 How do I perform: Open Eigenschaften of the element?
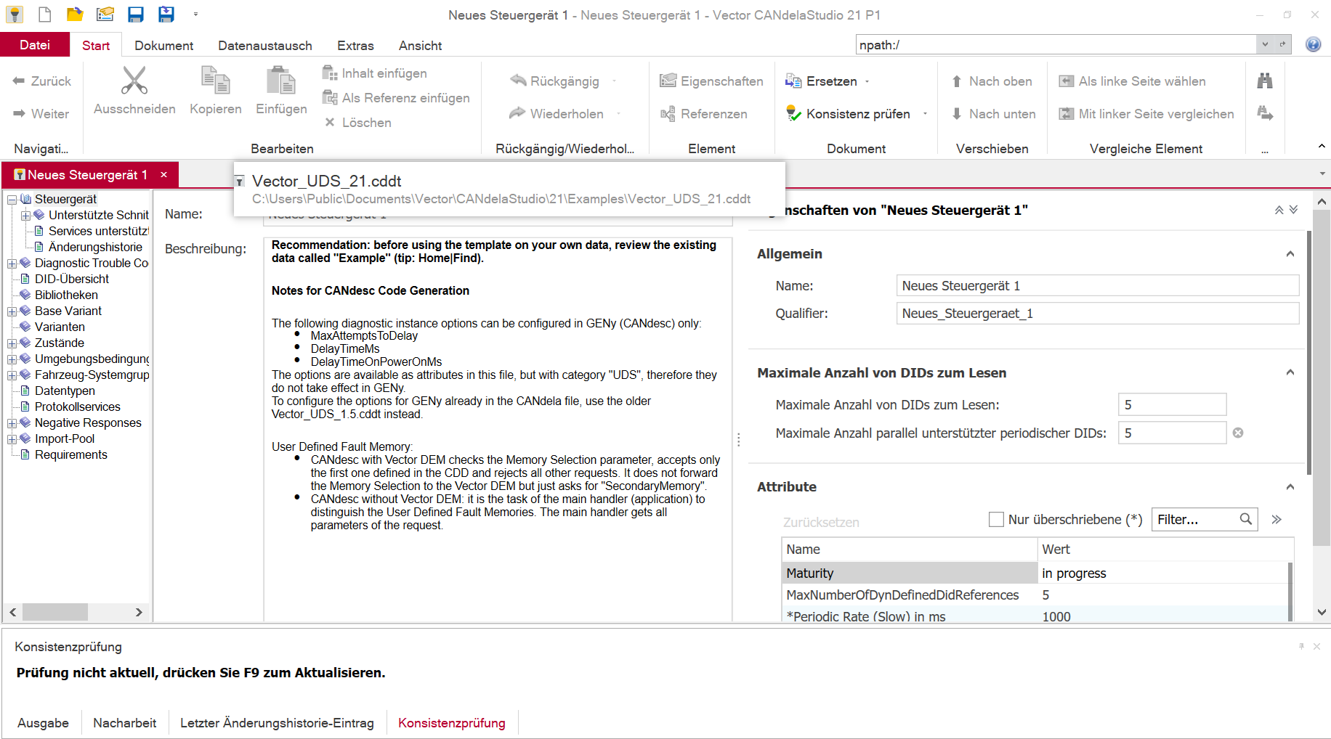[712, 81]
